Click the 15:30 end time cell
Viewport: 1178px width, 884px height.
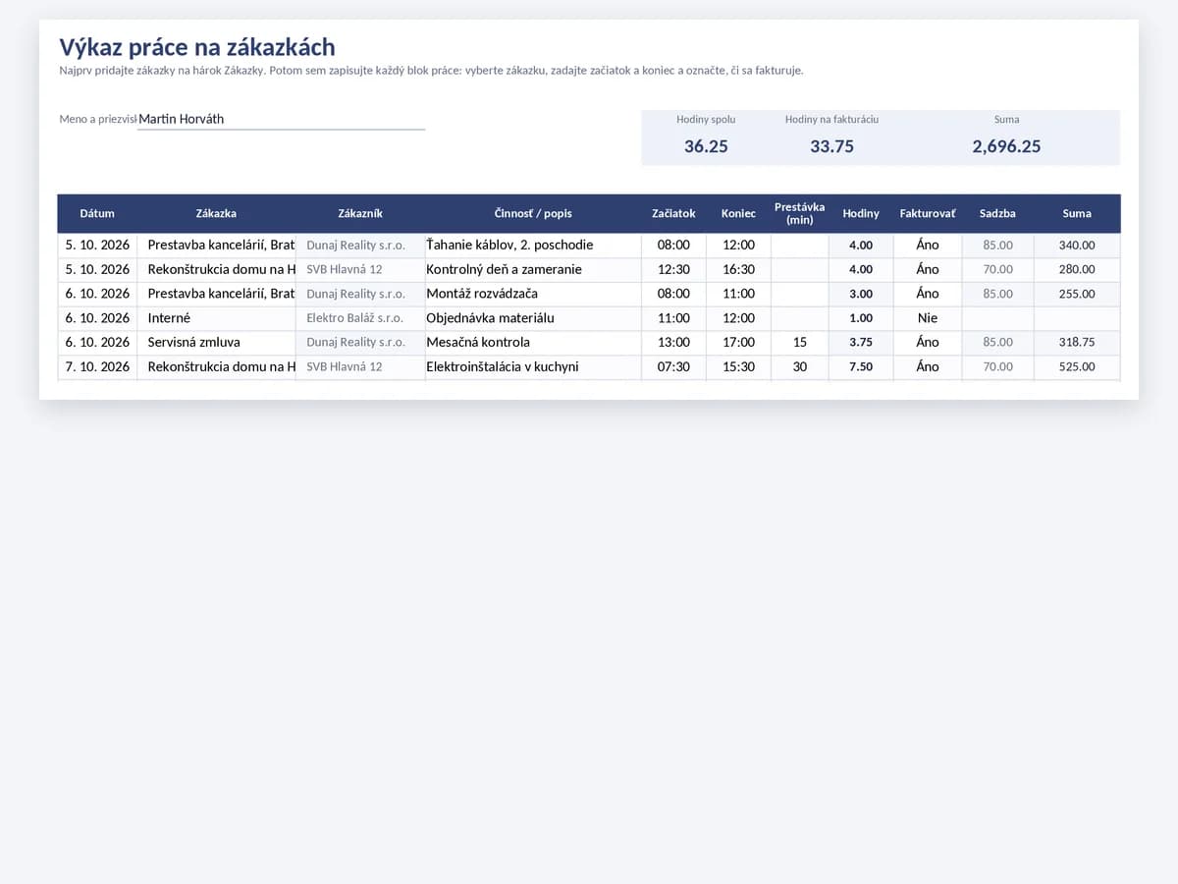pyautogui.click(x=738, y=366)
